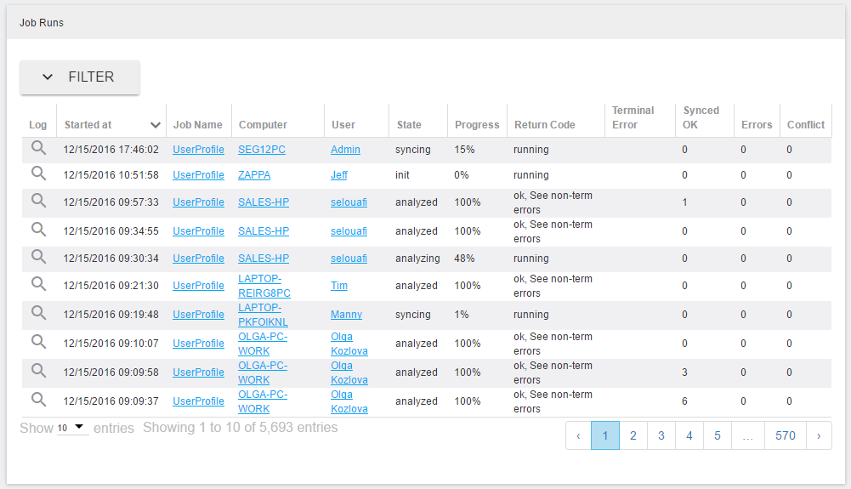Open log magnifier for the 09:30:34 run
Viewport: 851px width, 489px height.
tap(38, 257)
